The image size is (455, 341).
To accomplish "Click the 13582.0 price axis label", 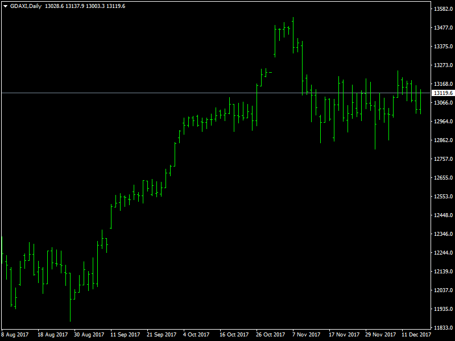I will [x=443, y=9].
